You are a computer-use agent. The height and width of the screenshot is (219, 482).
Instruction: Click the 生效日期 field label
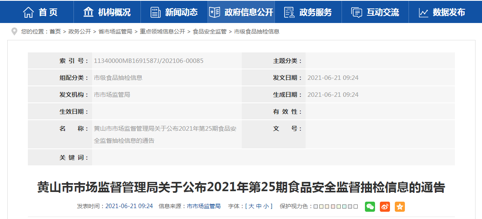(x=74, y=111)
